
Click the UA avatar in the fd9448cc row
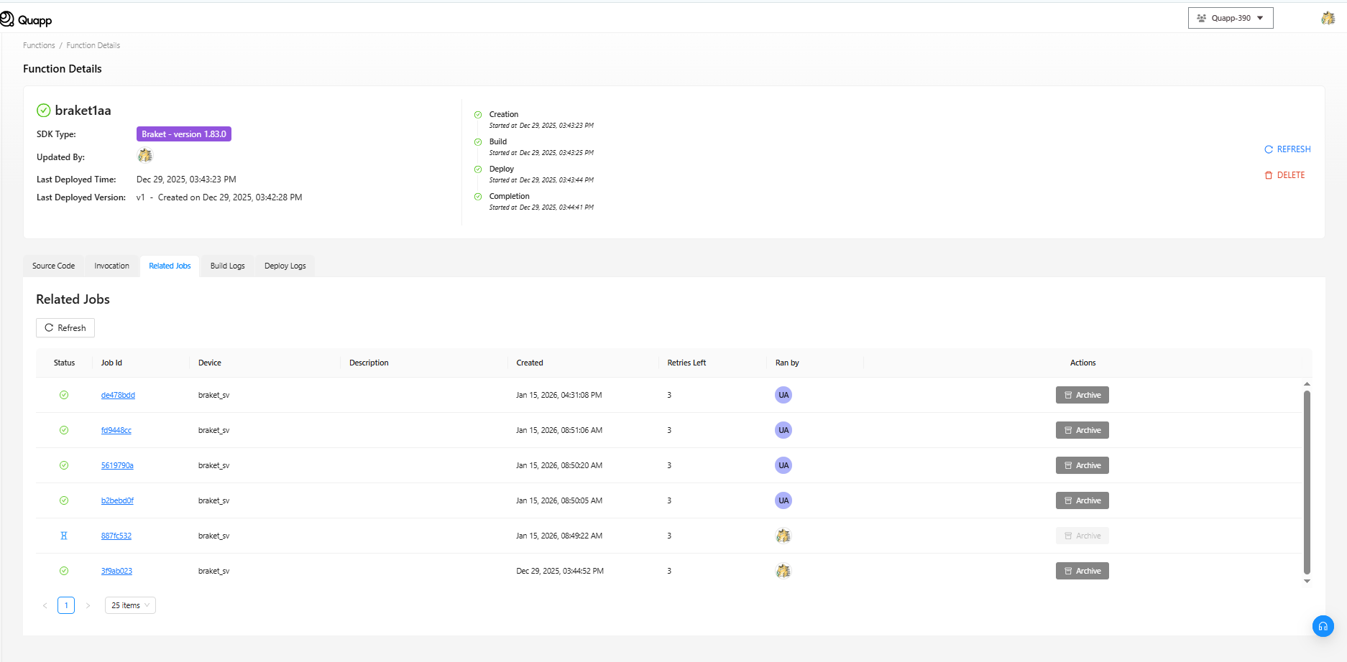[783, 430]
